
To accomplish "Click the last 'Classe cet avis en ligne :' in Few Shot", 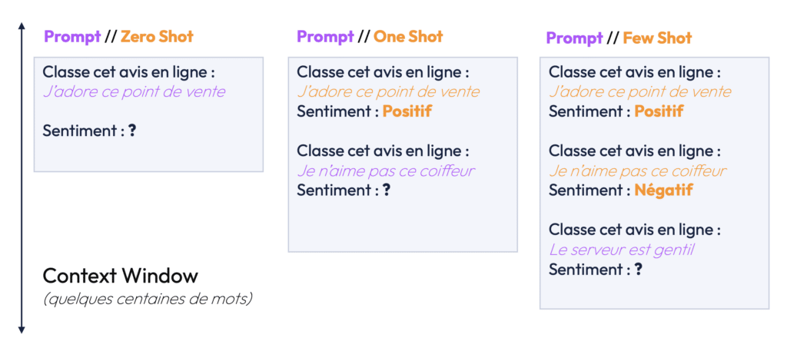I will (x=635, y=230).
